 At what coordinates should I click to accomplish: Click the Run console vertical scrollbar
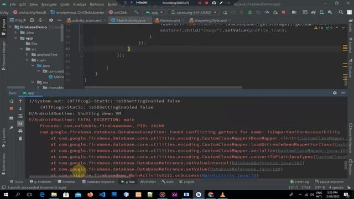point(345,165)
